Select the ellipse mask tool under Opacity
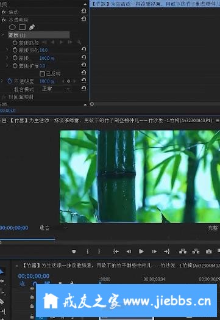220x320 pixels. pyautogui.click(x=12, y=27)
